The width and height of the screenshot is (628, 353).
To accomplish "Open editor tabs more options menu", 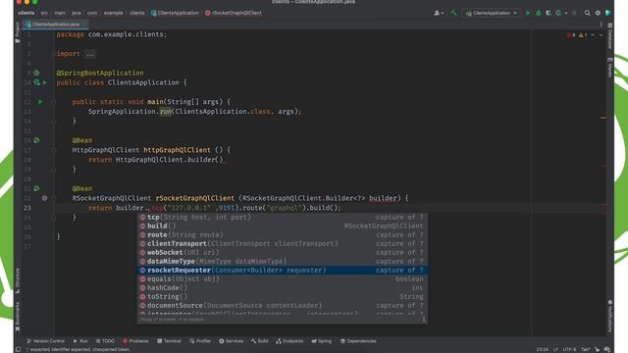I will (x=602, y=25).
